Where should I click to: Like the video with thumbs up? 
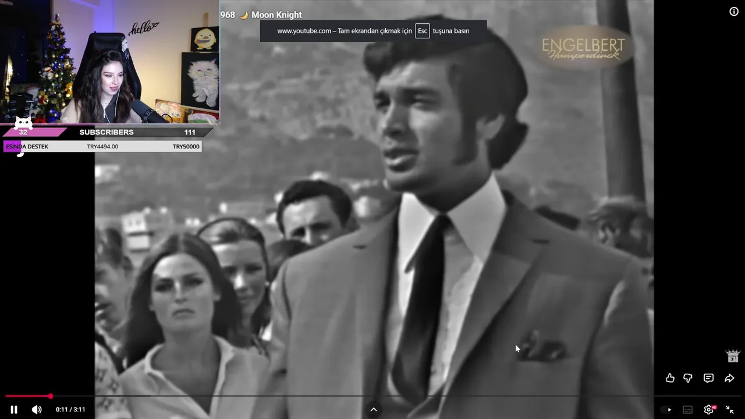(670, 378)
